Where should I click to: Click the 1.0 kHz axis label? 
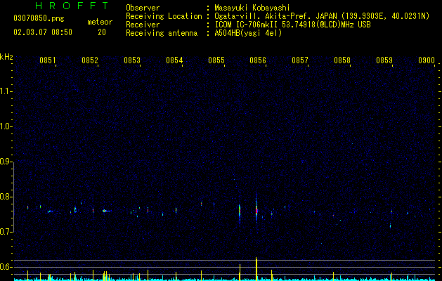[x=6, y=126]
